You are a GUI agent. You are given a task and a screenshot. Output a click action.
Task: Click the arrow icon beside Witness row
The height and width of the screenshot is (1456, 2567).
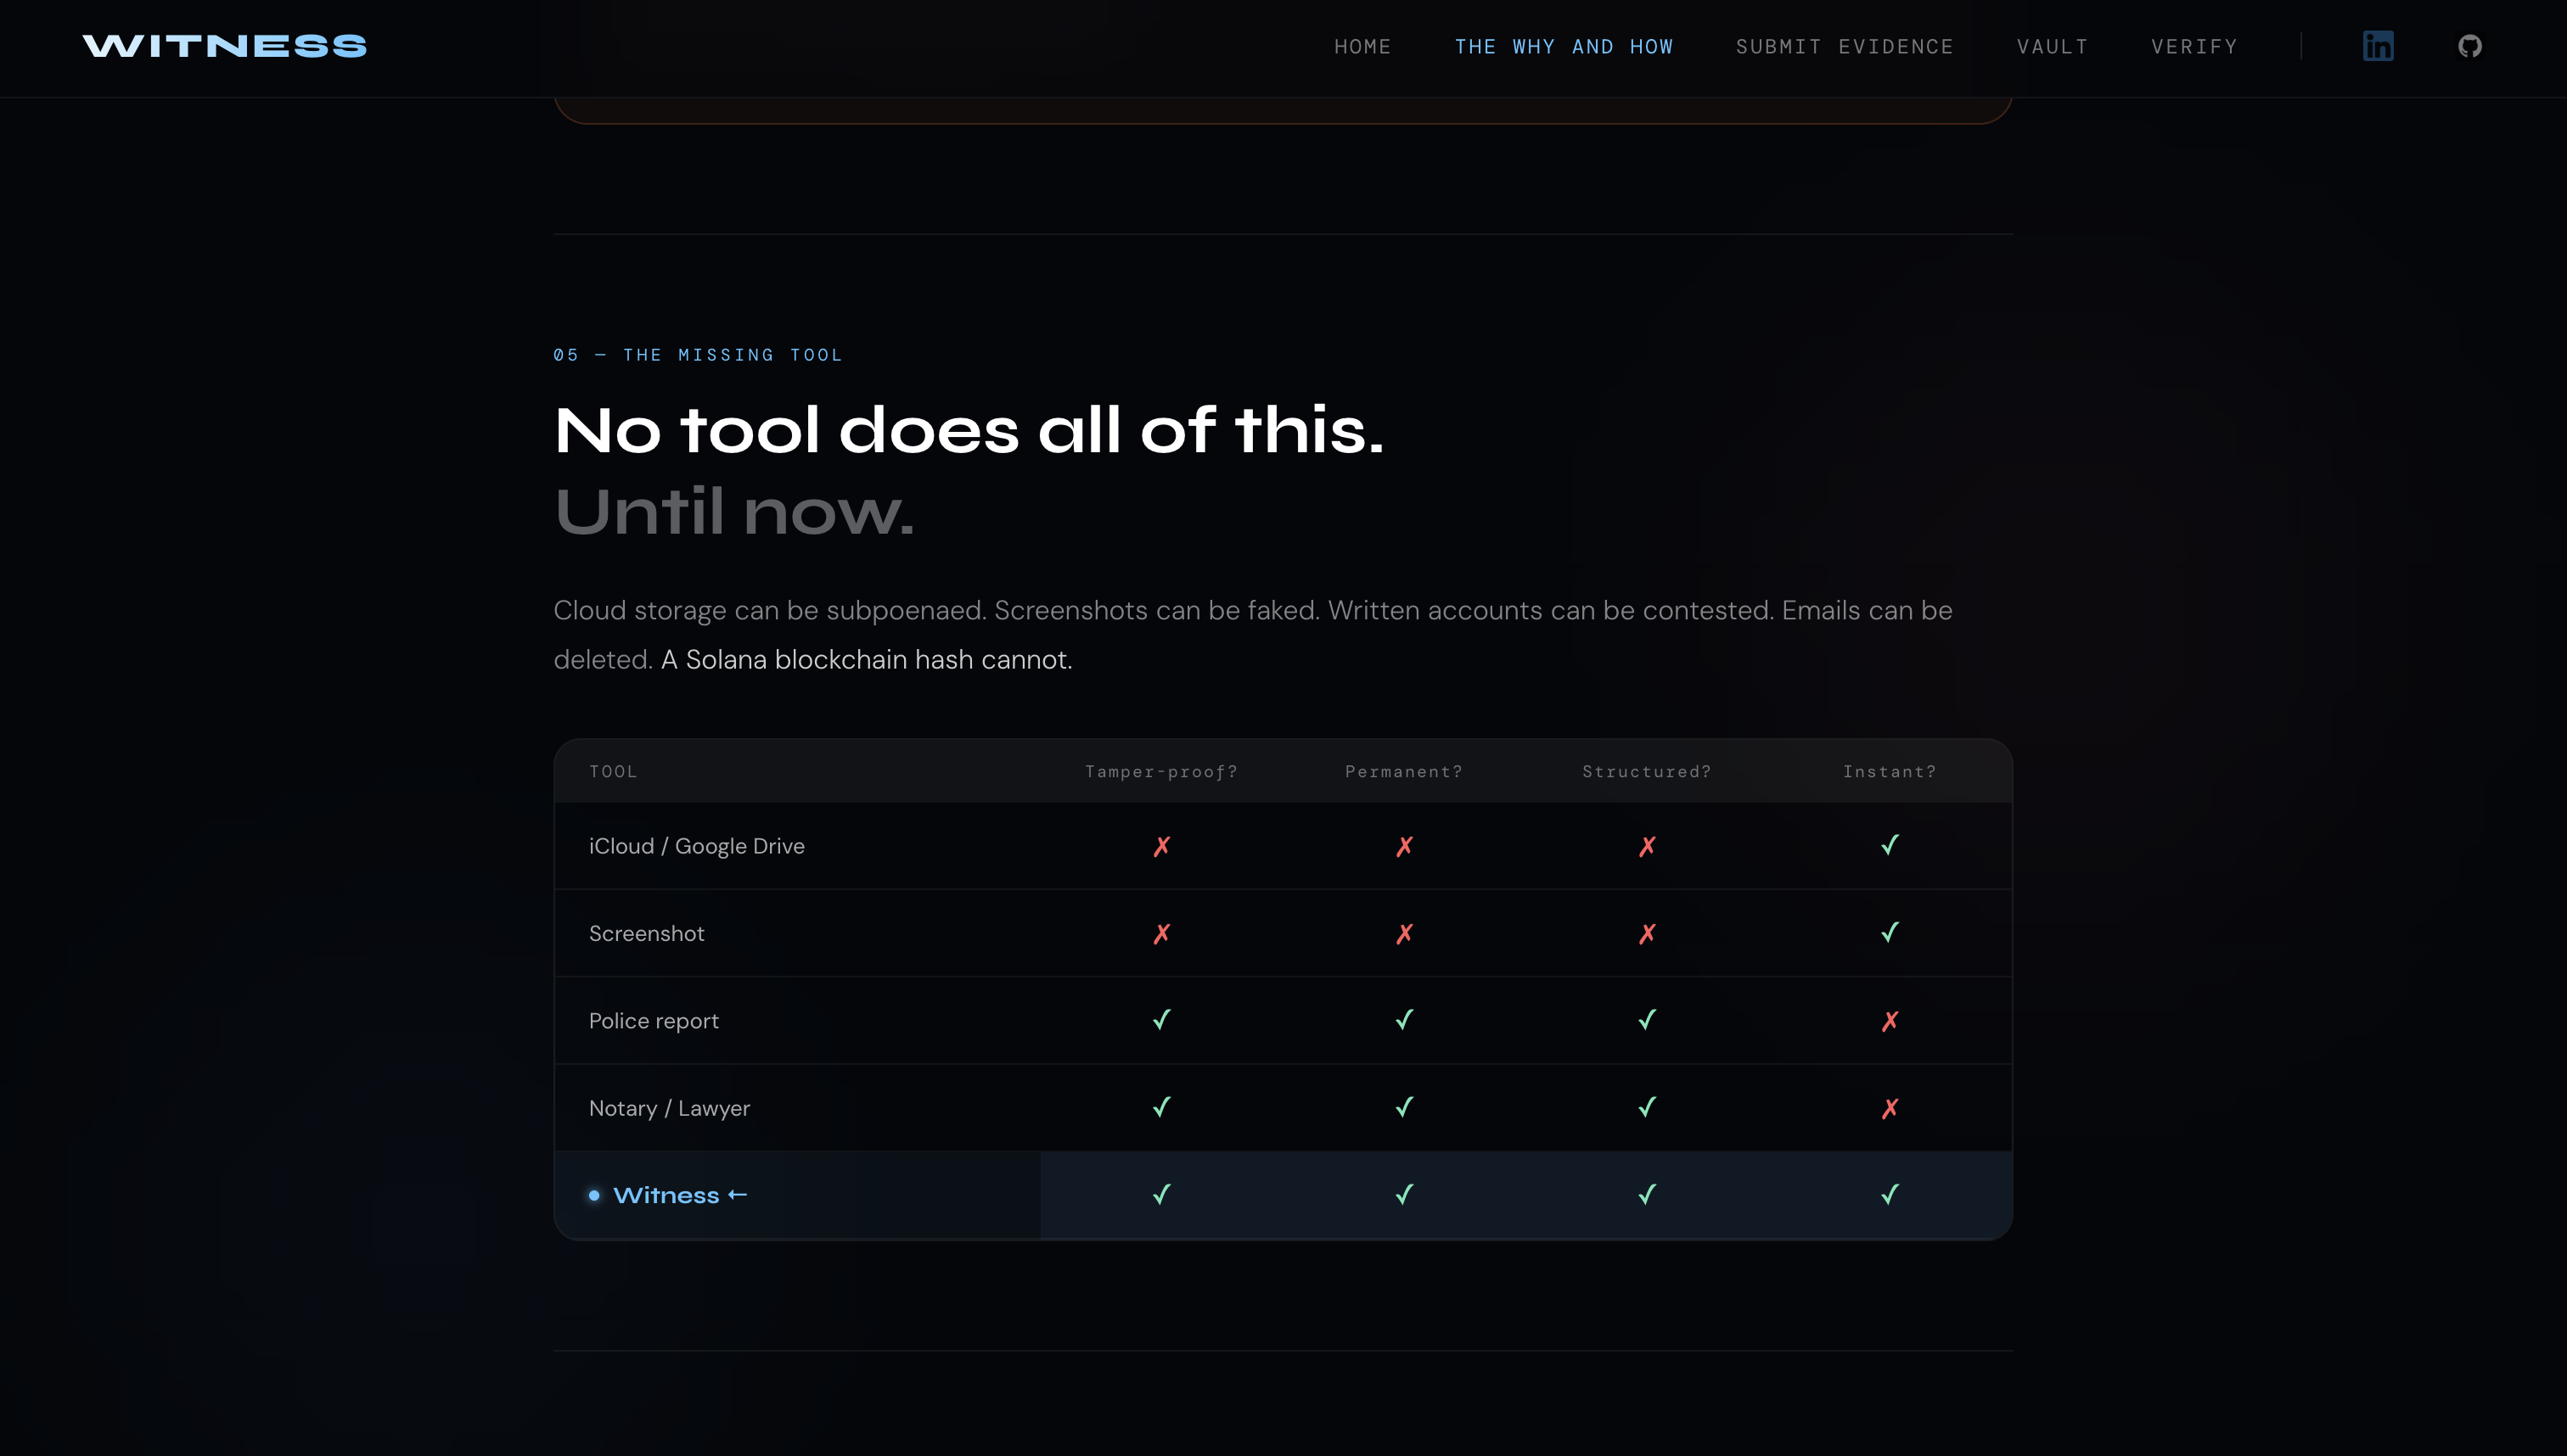coord(738,1195)
